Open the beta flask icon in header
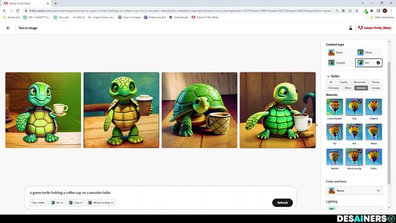The image size is (396, 223). pyautogui.click(x=351, y=28)
